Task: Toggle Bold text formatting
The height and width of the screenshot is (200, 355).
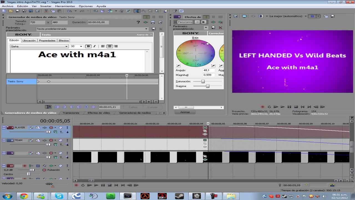Action: 88,46
